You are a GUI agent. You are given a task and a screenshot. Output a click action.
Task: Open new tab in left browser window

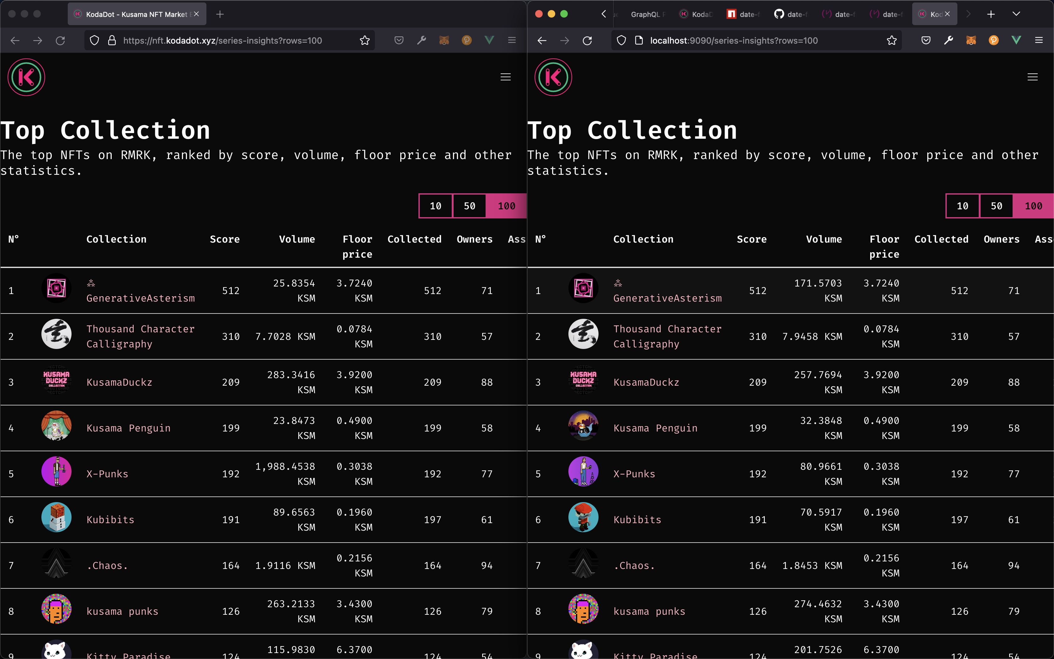pos(220,14)
